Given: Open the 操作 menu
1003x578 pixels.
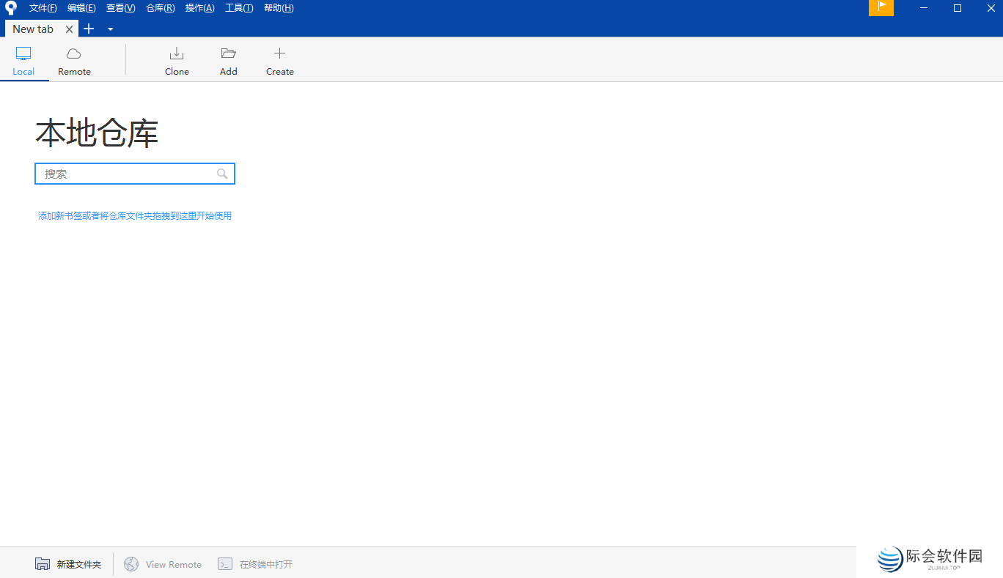Looking at the screenshot, I should click(199, 7).
